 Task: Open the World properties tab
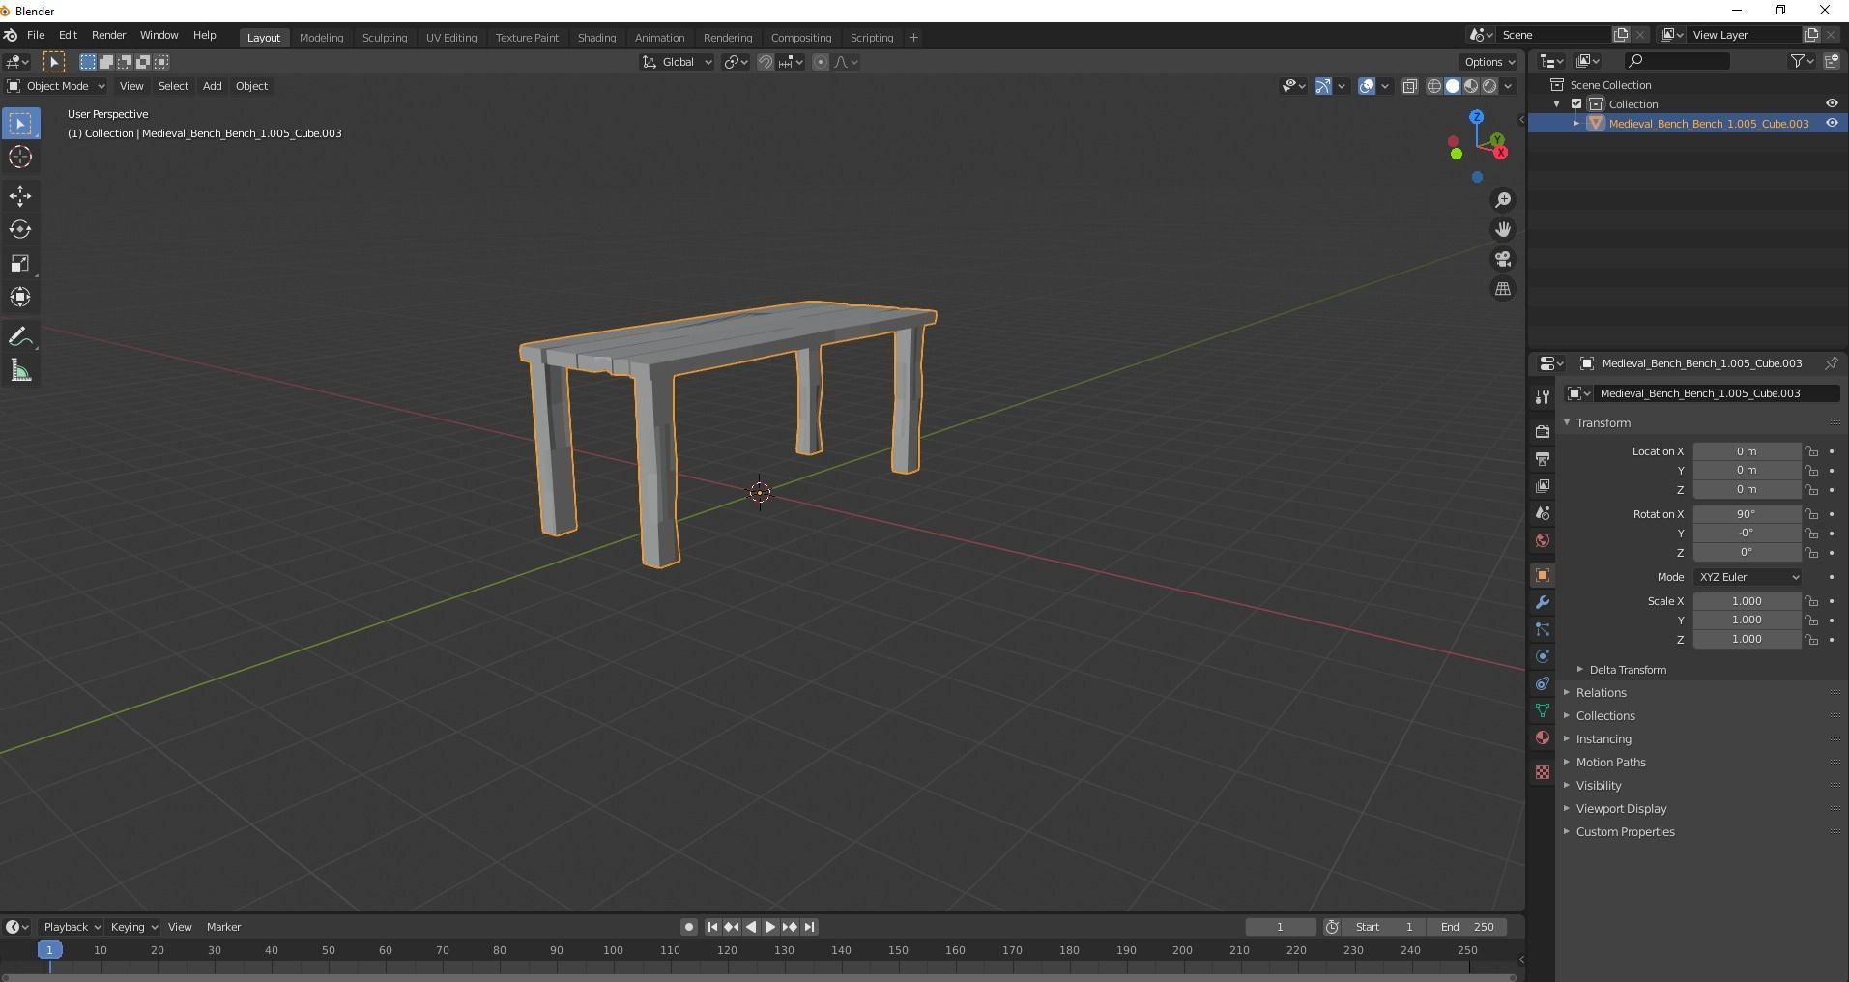(x=1543, y=540)
